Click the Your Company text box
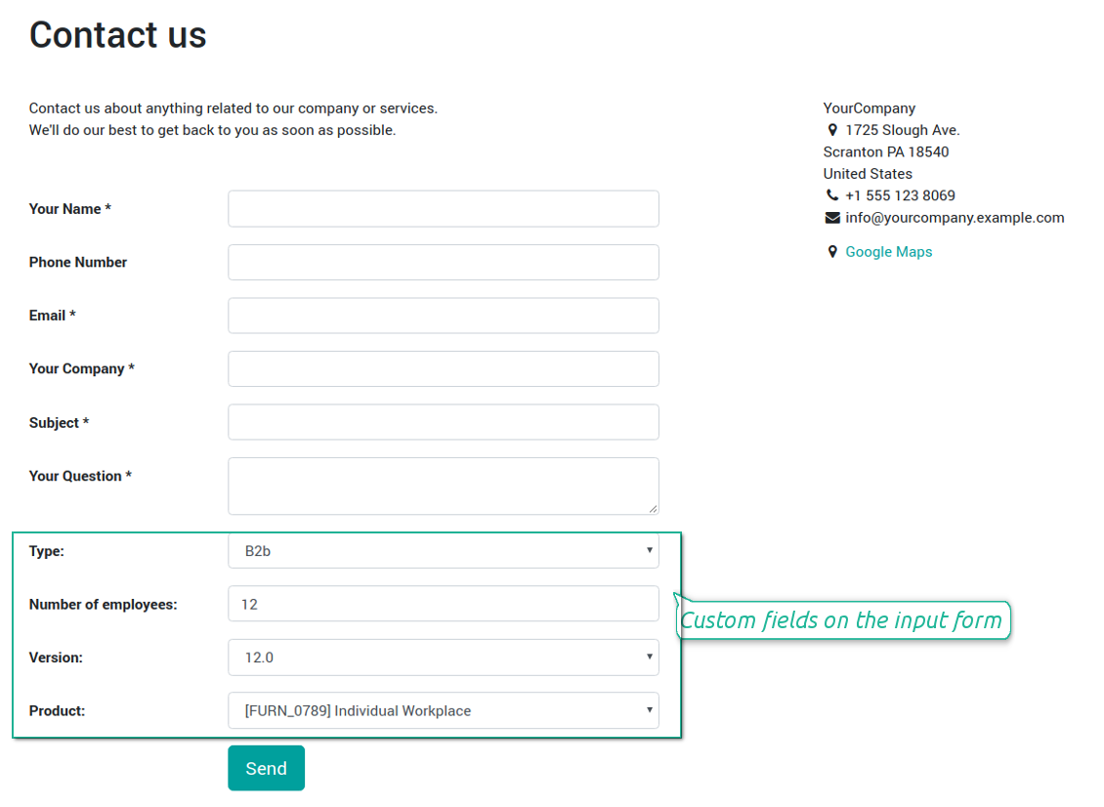 (444, 368)
